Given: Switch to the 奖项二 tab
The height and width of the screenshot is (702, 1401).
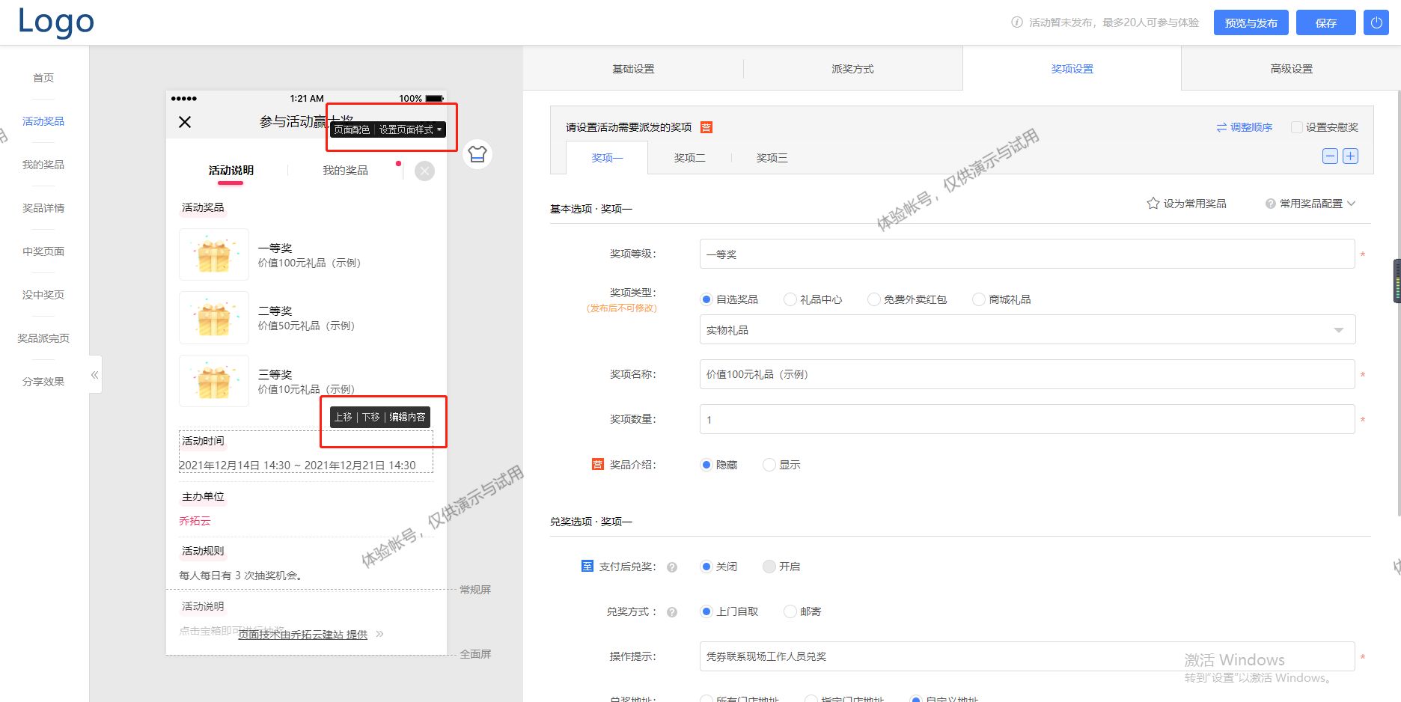Looking at the screenshot, I should tap(689, 157).
